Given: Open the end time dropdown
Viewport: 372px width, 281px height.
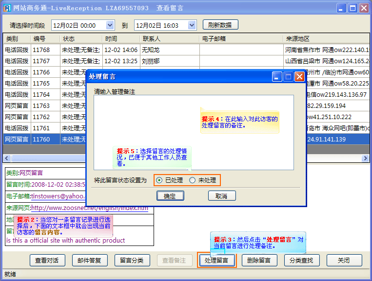Looking at the screenshot, I should 192,25.
